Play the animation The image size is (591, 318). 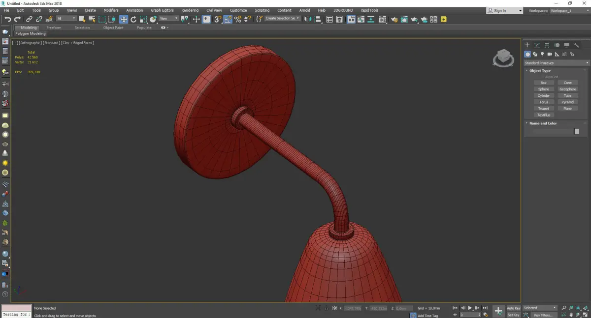tap(470, 308)
